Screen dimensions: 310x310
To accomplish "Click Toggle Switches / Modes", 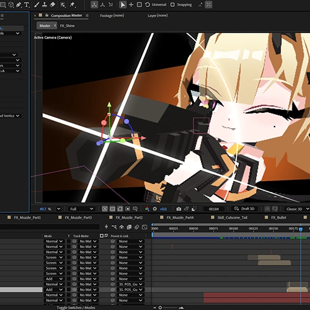I will pyautogui.click(x=76, y=308).
